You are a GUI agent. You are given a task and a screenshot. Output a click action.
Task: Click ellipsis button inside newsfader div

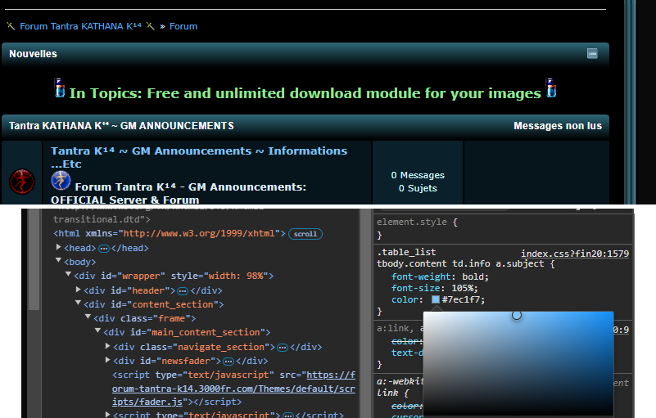tap(228, 362)
